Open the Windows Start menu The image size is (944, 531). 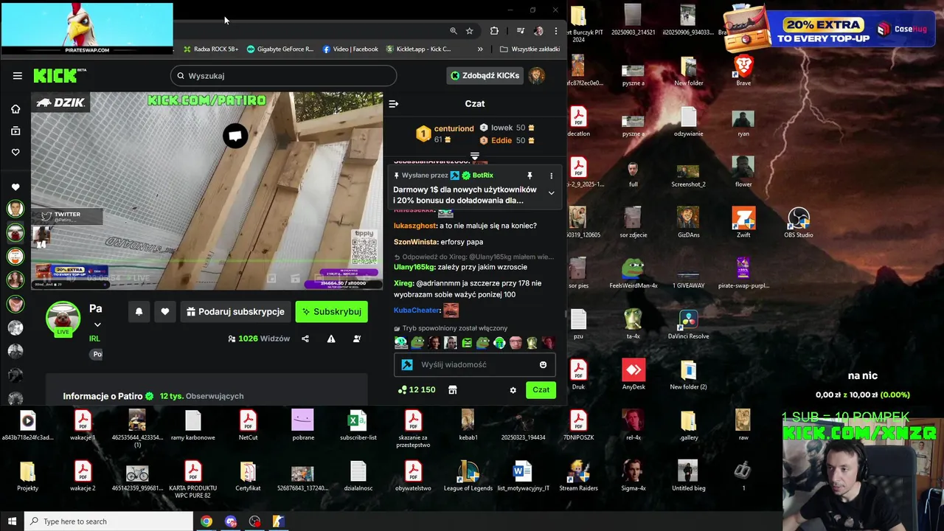click(x=12, y=521)
